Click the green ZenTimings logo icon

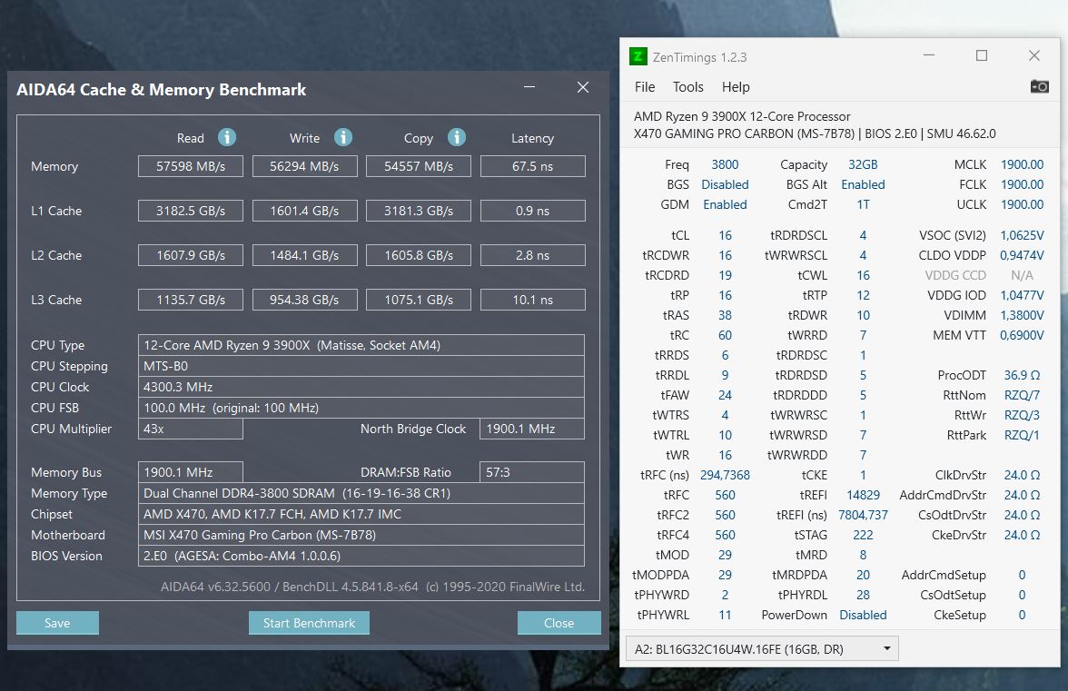click(637, 56)
